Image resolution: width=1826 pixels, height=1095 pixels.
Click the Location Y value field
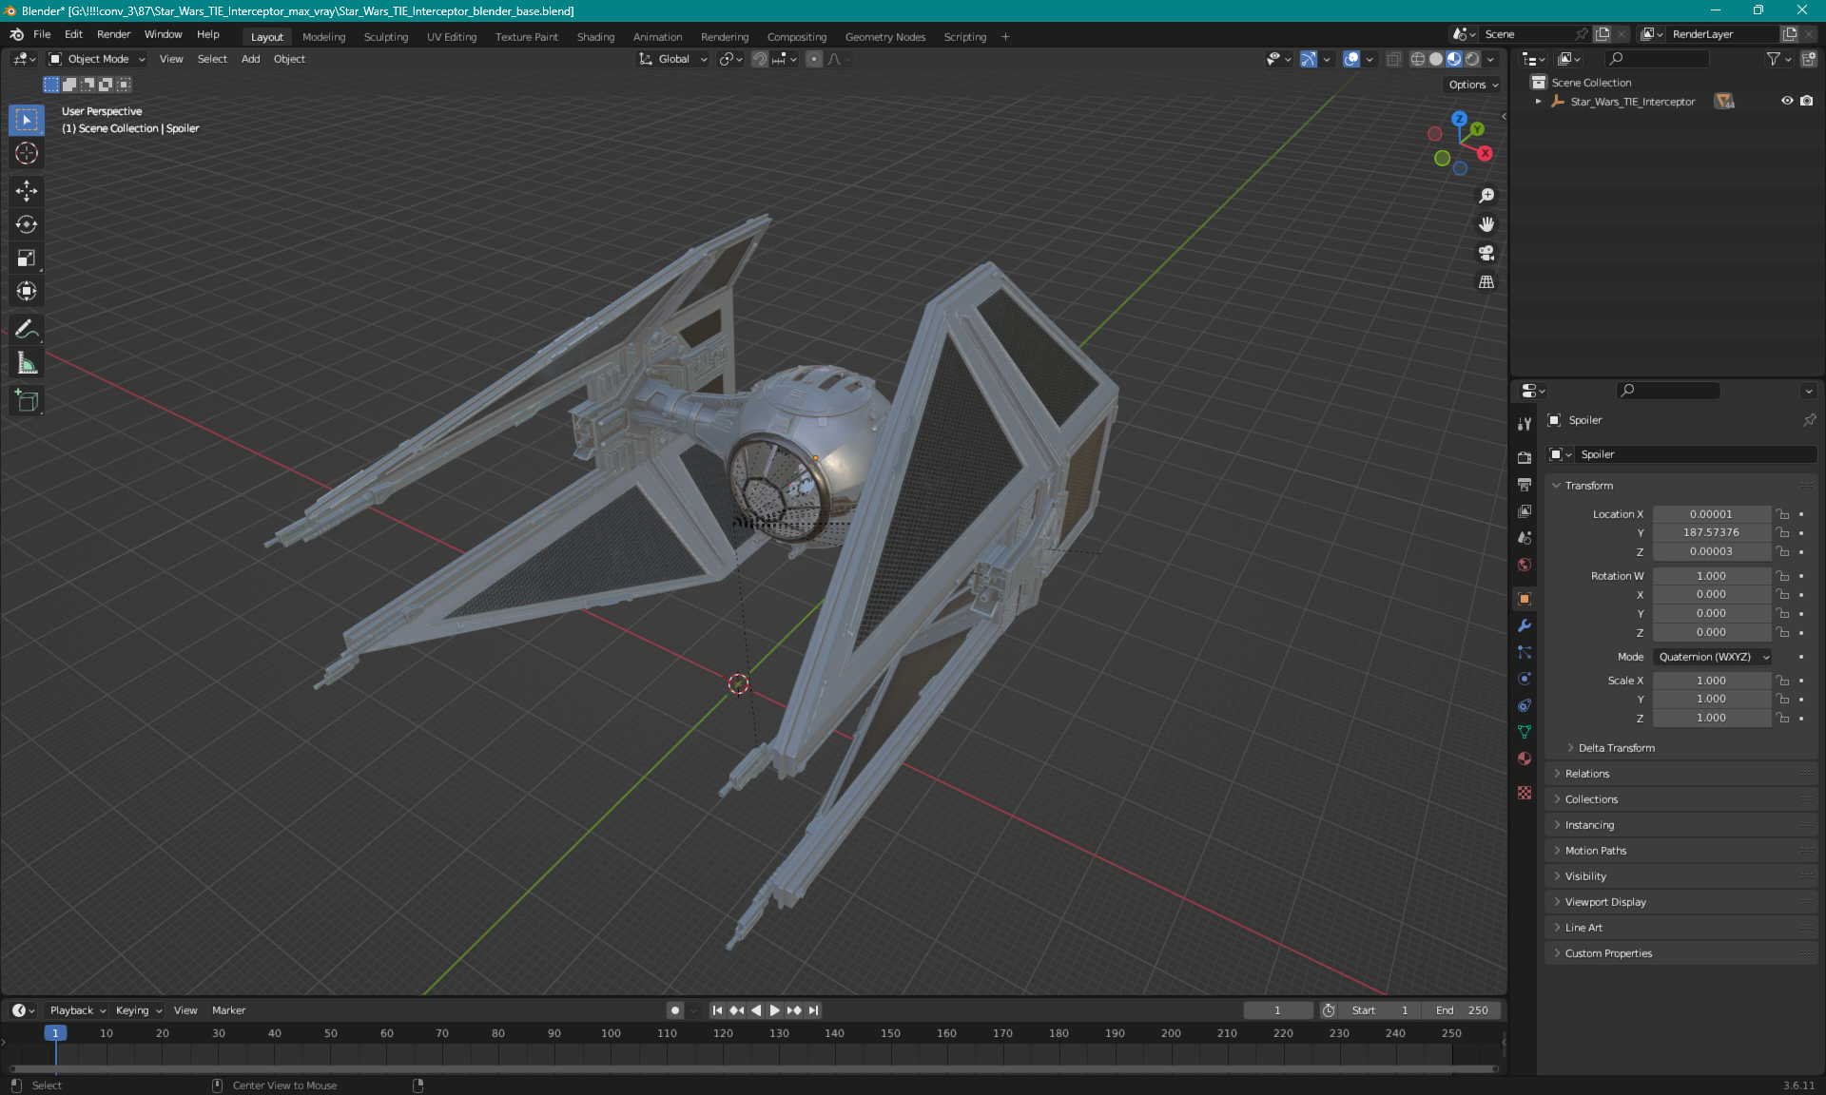tap(1711, 533)
